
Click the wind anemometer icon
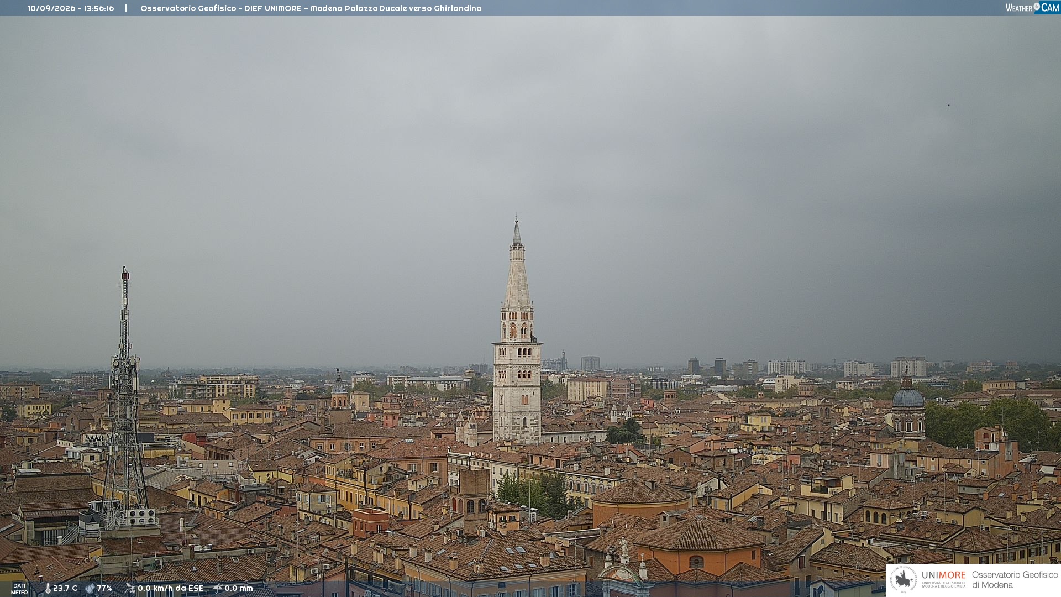click(130, 588)
